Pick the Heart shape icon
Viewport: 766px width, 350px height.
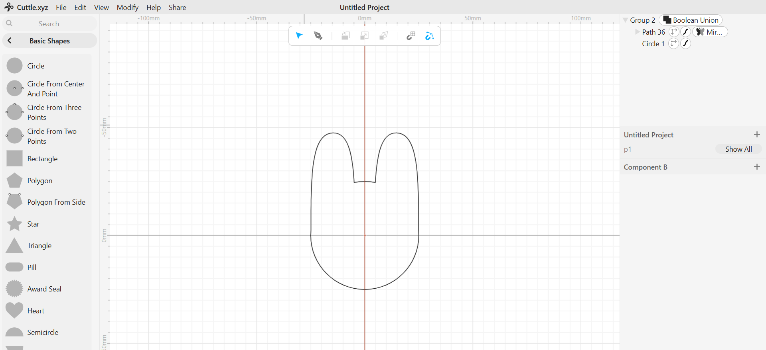tap(15, 311)
